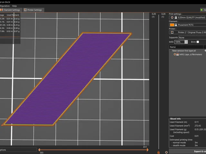Click the lock icon beside 0.20mm QUALITY preset

click(x=176, y=17)
